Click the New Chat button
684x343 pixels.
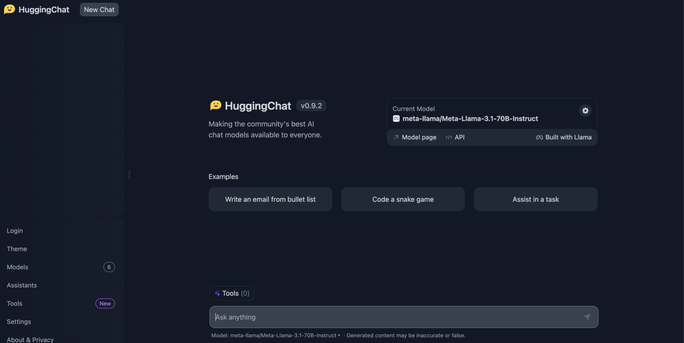(x=99, y=9)
